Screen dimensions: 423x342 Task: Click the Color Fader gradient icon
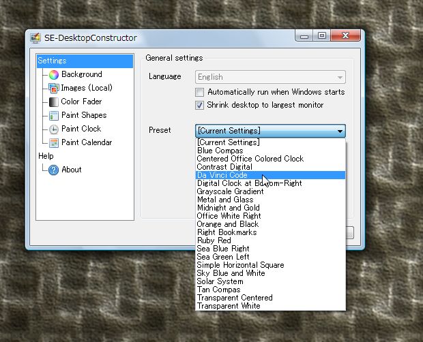pyautogui.click(x=54, y=102)
